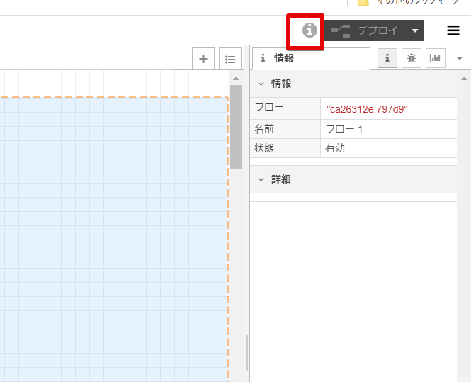Screen dimensions: 471x382
Task: Collapse the 詳細 section
Action: point(261,179)
